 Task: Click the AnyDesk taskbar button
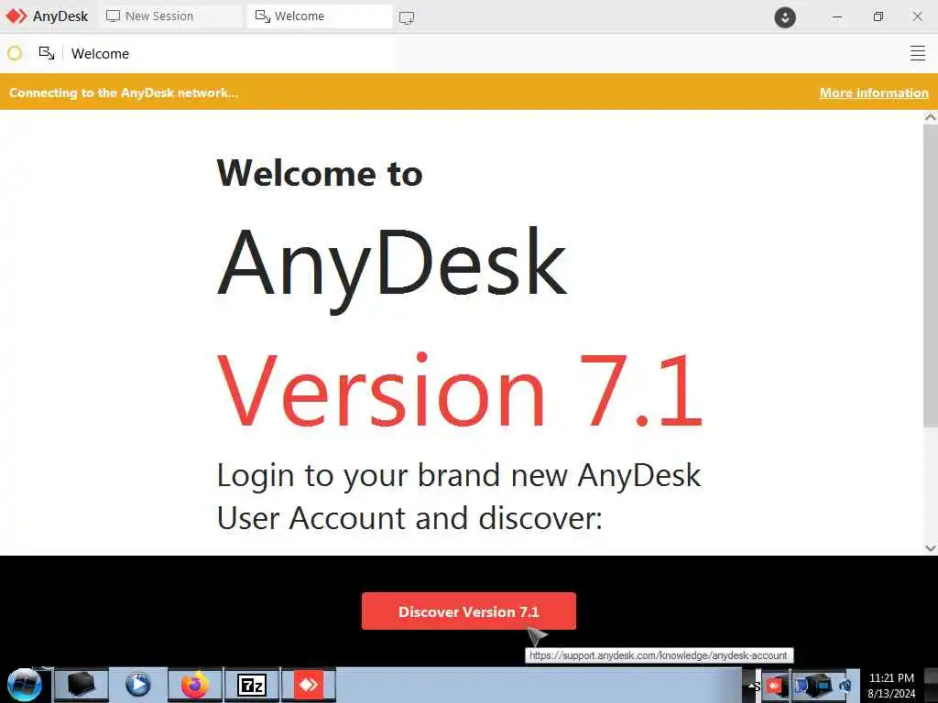pyautogui.click(x=309, y=685)
